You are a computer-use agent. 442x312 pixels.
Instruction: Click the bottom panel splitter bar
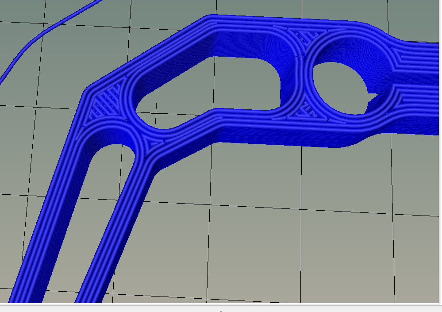[x=221, y=305]
